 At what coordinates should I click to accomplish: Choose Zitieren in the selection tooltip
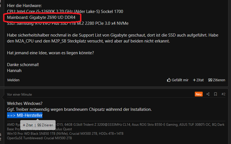point(45,125)
